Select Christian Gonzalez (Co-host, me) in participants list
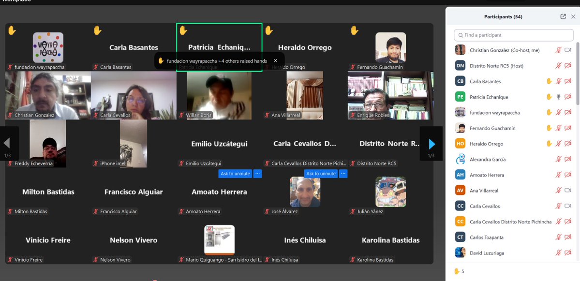The height and width of the screenshot is (281, 580). coord(513,50)
